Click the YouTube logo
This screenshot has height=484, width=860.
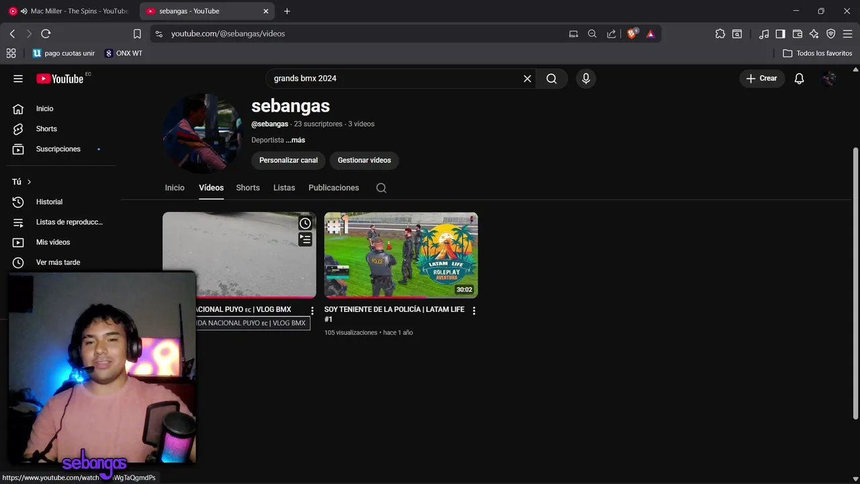(x=60, y=79)
